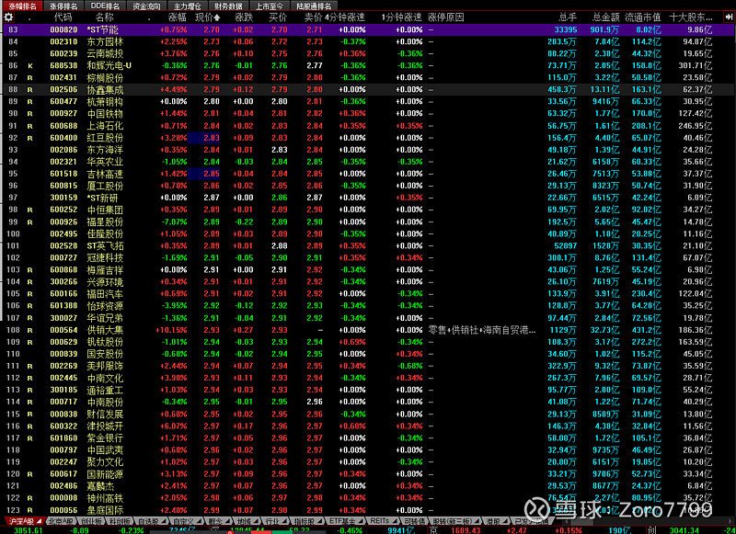The width and height of the screenshot is (736, 534).
Task: Select stock 中南文化 in the list
Action: click(x=105, y=379)
